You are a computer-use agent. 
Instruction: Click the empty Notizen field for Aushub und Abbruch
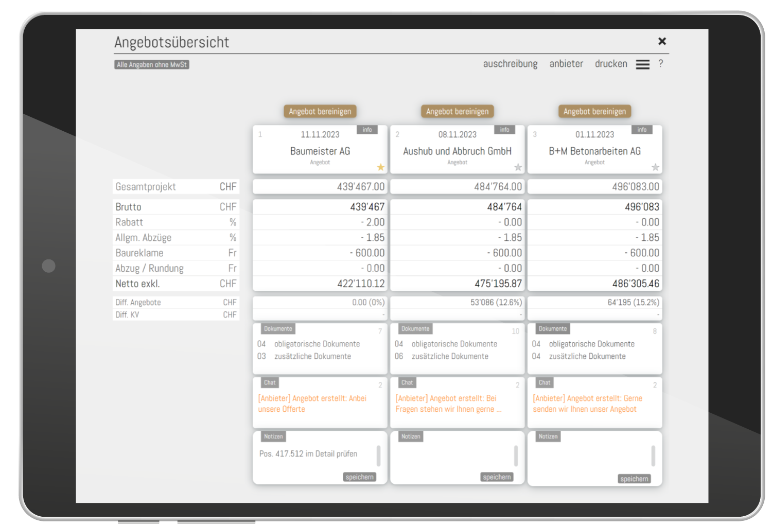click(450, 455)
